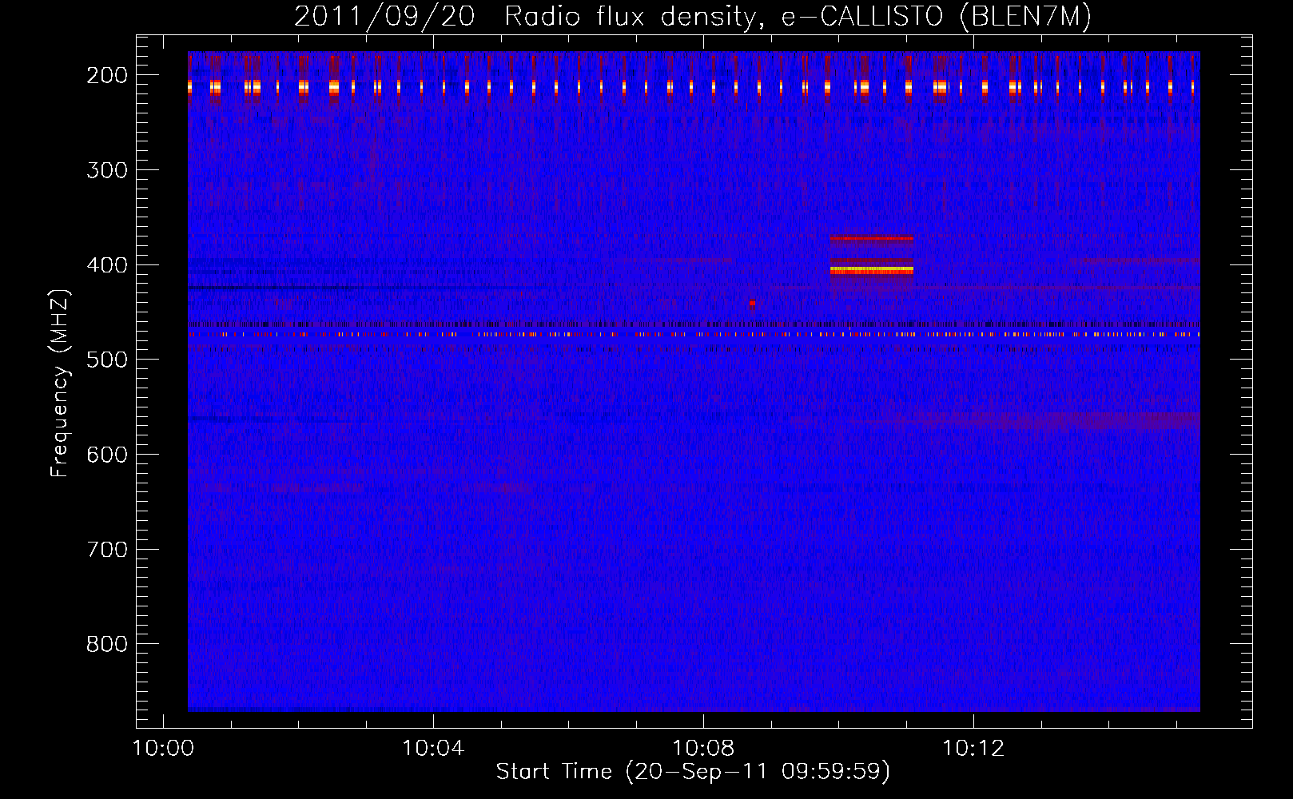Click the 'Start Time (20-Sep-11 09:59:59)' label

[693, 772]
